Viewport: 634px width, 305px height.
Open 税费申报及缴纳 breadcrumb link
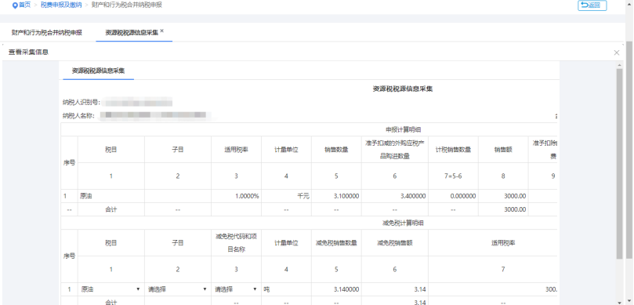[61, 5]
